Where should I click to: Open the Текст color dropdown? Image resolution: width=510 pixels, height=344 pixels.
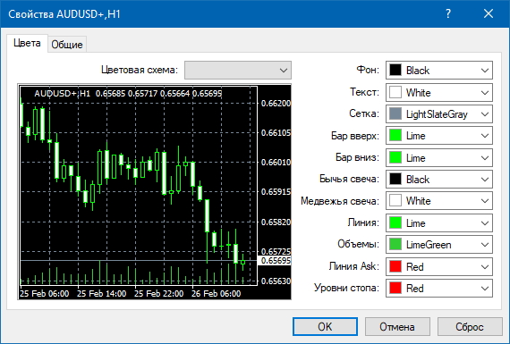[x=439, y=93]
